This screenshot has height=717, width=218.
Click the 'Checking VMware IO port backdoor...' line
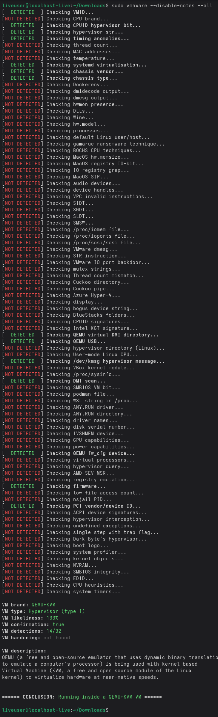pos(98,262)
